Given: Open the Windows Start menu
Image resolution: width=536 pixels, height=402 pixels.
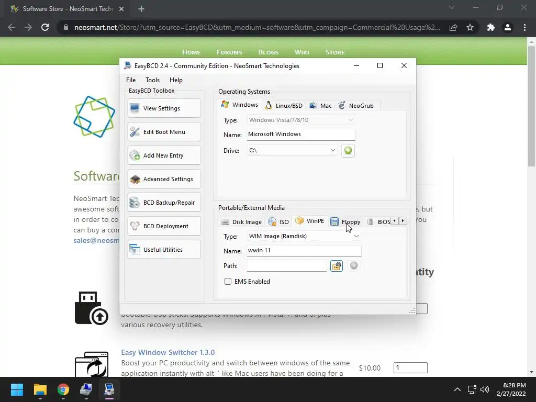Looking at the screenshot, I should click(17, 389).
